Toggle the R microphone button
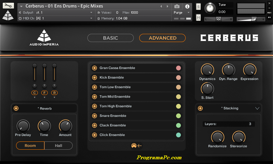This screenshot has width=273, height=164. coord(54,93)
